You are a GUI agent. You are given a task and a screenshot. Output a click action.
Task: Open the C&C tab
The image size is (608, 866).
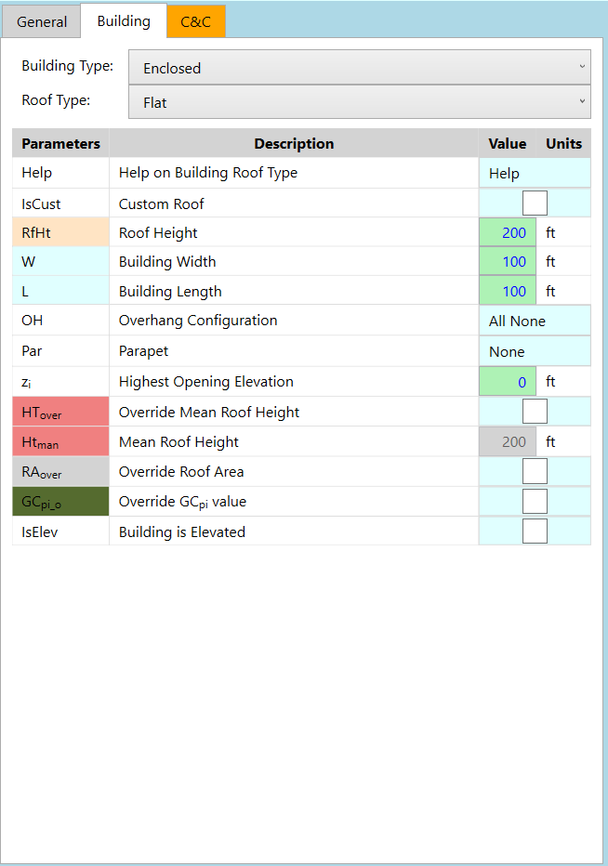(x=195, y=21)
